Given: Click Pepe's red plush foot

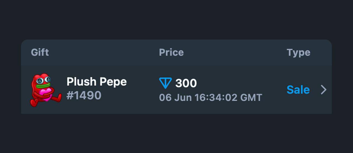Looking at the screenshot, I should pyautogui.click(x=34, y=102).
